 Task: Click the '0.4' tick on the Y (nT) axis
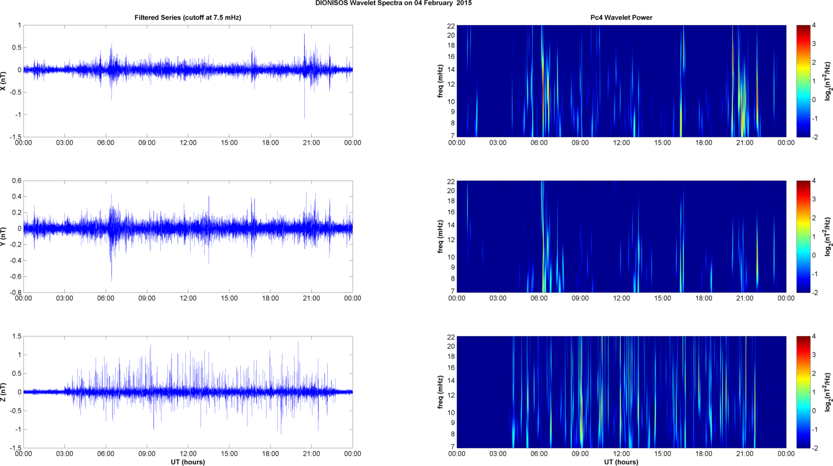click(16, 197)
